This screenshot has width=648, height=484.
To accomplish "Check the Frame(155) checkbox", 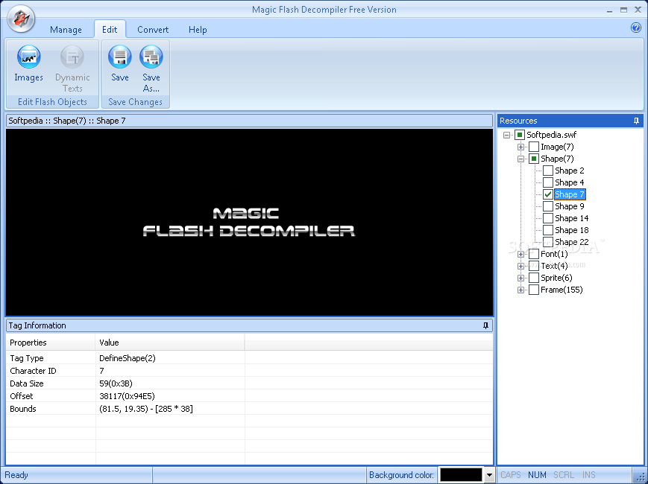I will (x=534, y=290).
